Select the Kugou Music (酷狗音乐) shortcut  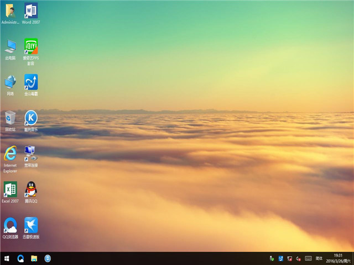31,118
